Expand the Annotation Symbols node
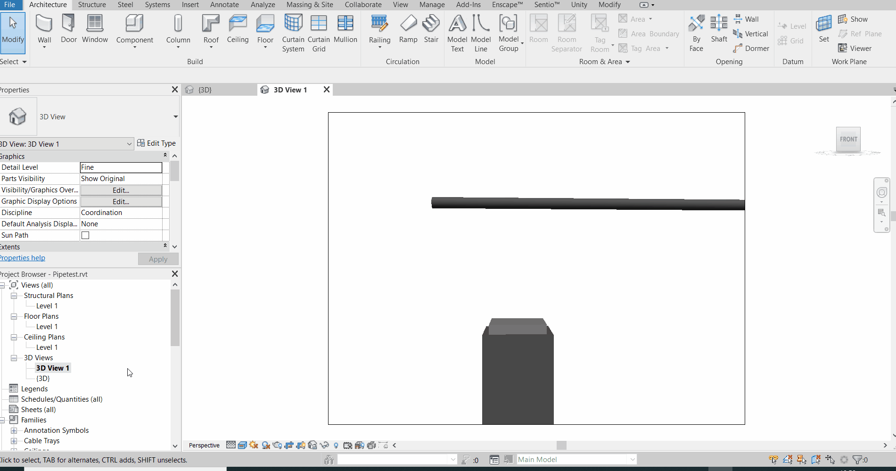Screen dimensions: 896x471 pos(14,430)
